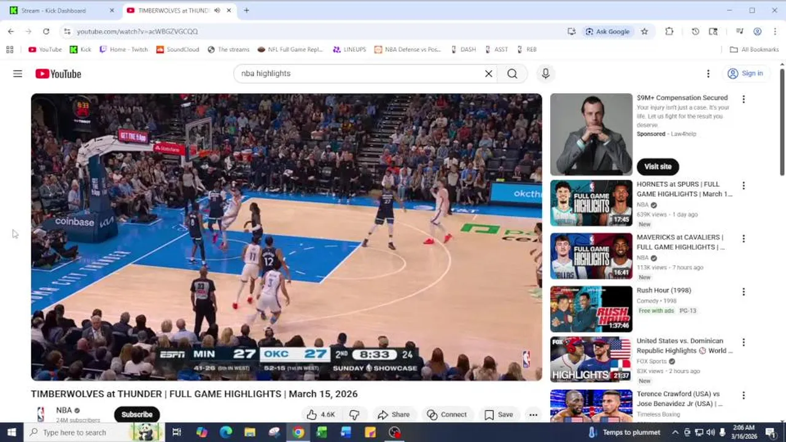Open the Home - Twitch bookmark
This screenshot has height=442, width=786.
(x=123, y=50)
